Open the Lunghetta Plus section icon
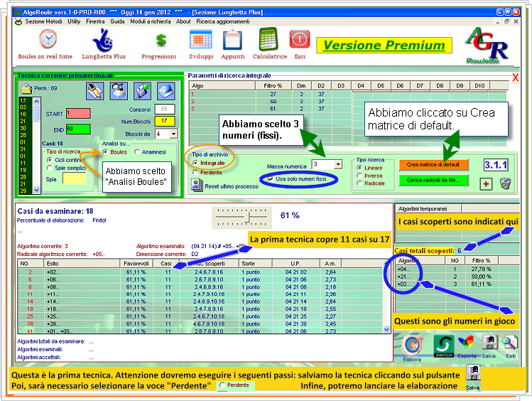Screen dimensions: 532x401 pos(102,40)
